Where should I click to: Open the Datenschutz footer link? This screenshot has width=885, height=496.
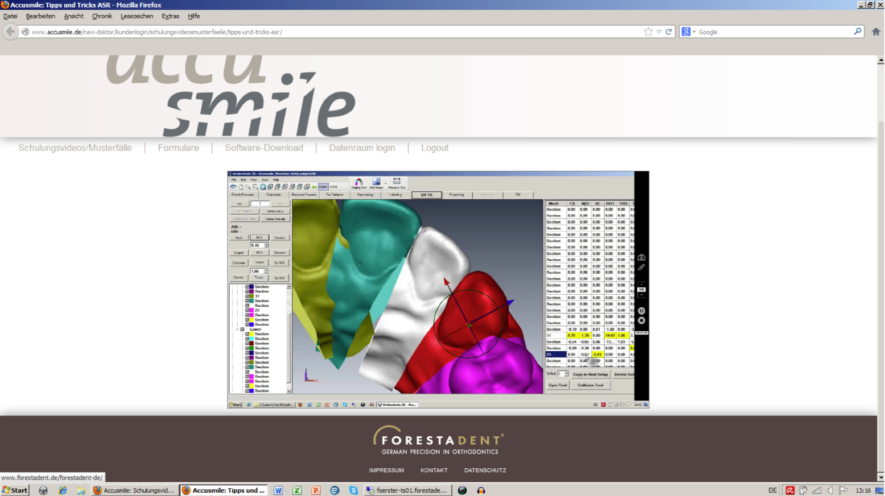click(x=485, y=470)
